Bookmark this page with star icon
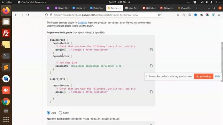This screenshot has width=223, height=125. pos(159,15)
